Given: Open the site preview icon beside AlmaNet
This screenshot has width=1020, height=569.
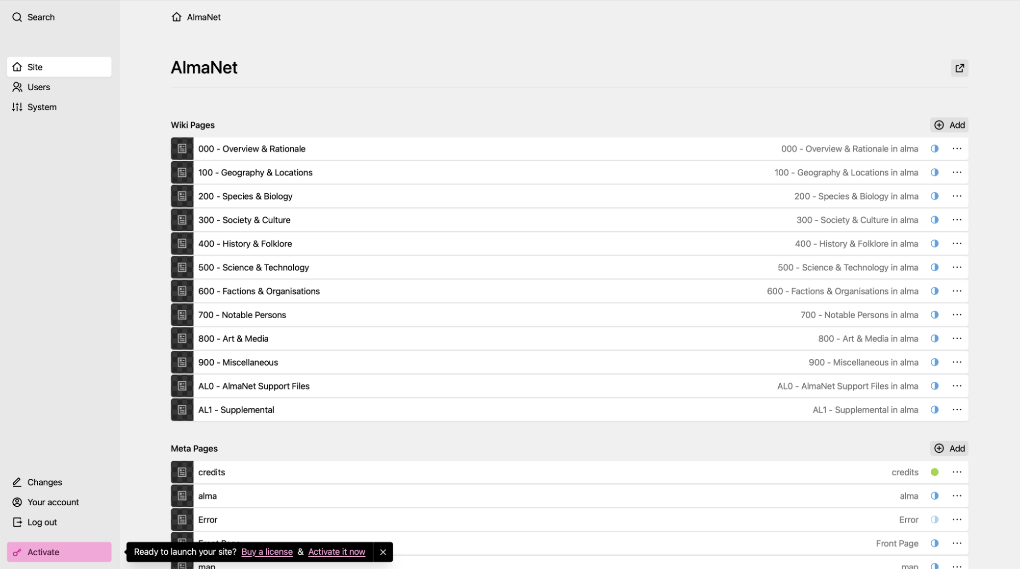Looking at the screenshot, I should 959,68.
